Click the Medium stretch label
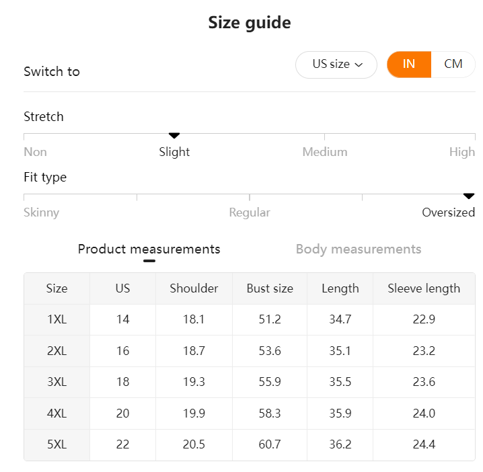This screenshot has height=472, width=483. [x=325, y=152]
